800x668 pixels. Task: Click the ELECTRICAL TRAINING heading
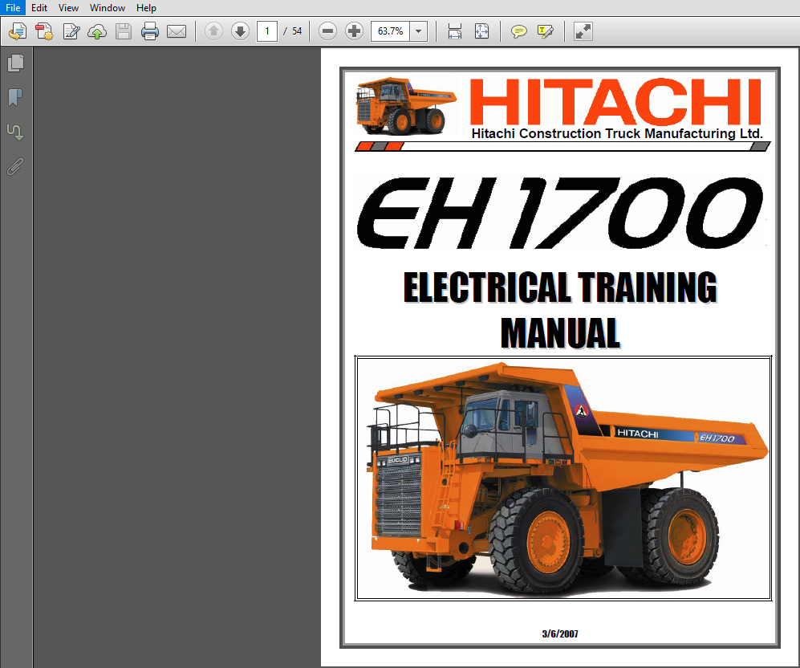click(x=560, y=287)
